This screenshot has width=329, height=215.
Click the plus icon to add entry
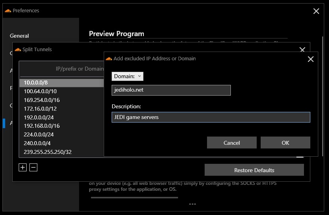click(23, 168)
